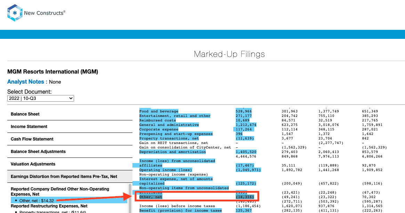Screen dimensions: 405x213
Task: Click 'Property transactions, net' filing row label
Action: click(x=170, y=138)
